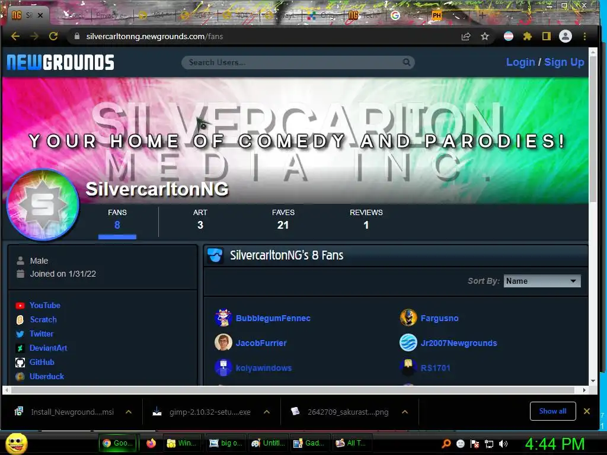The image size is (607, 455).
Task: Click the address bar URL
Action: pos(155,36)
